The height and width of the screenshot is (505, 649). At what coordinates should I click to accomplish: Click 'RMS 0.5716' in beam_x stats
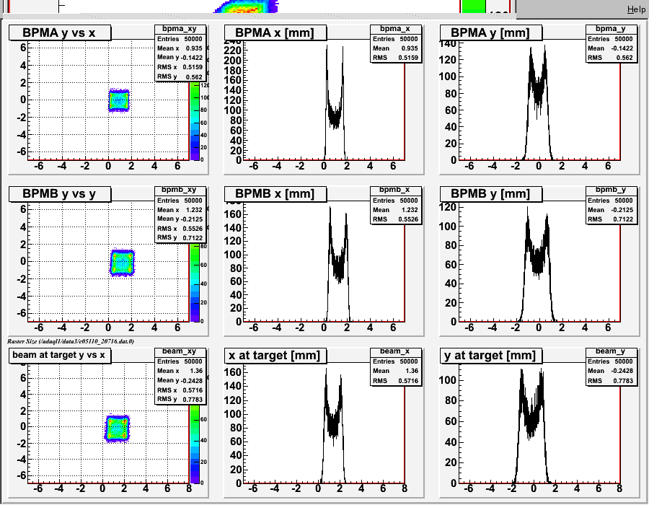[x=396, y=380]
